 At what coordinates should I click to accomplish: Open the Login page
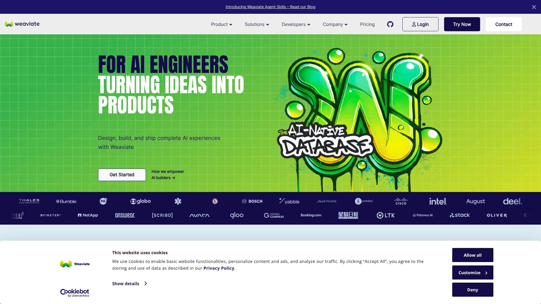(420, 24)
